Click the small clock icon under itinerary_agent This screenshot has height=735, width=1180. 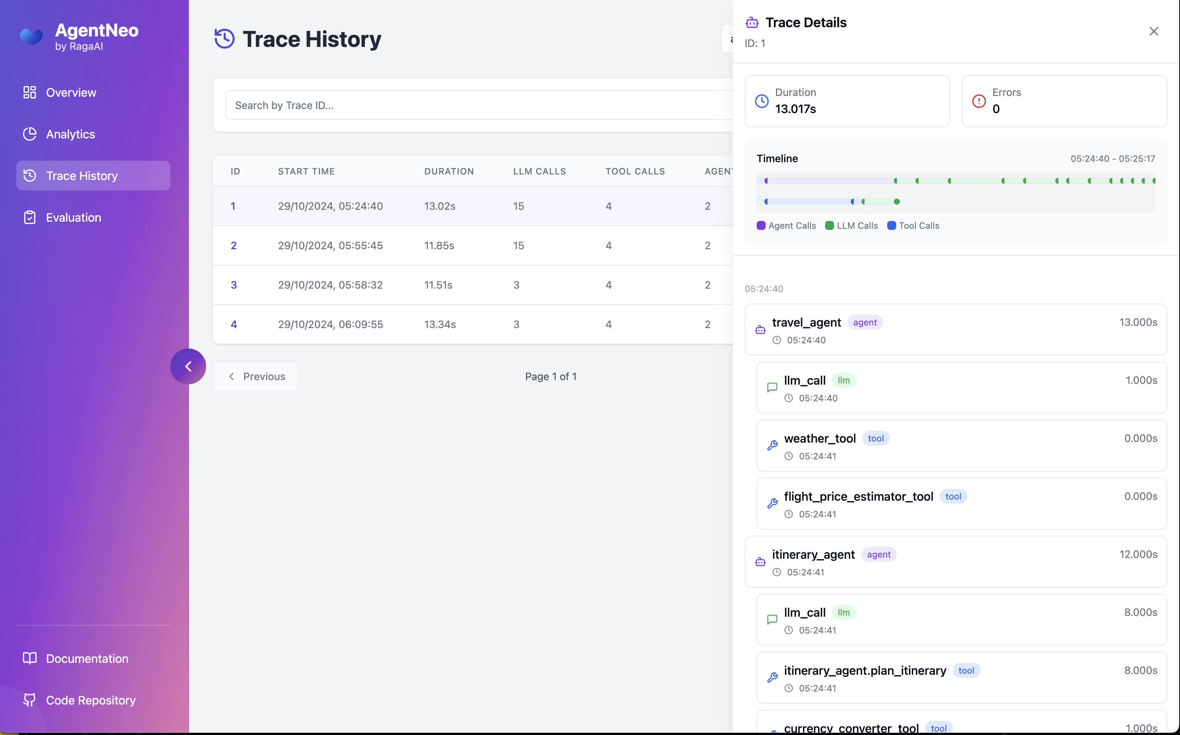(777, 572)
